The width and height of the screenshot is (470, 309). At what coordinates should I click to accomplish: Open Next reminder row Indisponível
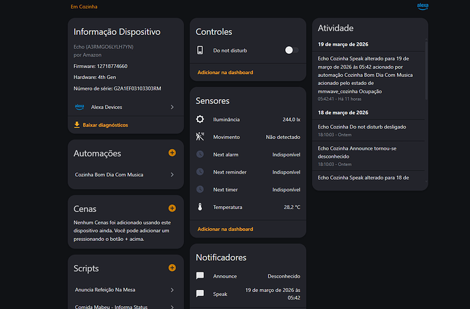[x=248, y=172]
